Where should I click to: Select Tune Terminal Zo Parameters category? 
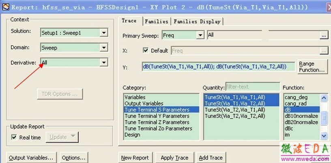pyautogui.click(x=161, y=128)
